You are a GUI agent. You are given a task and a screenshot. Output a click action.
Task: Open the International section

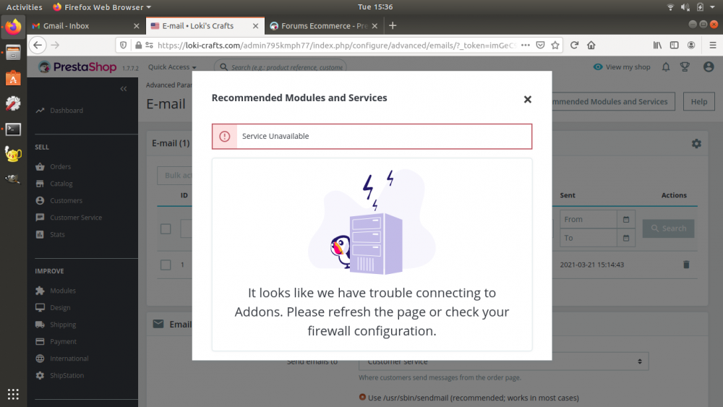69,359
